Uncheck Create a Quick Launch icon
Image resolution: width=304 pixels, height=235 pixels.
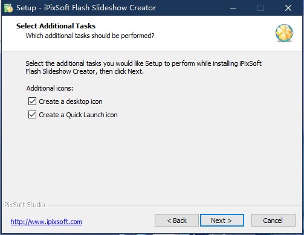coord(32,115)
